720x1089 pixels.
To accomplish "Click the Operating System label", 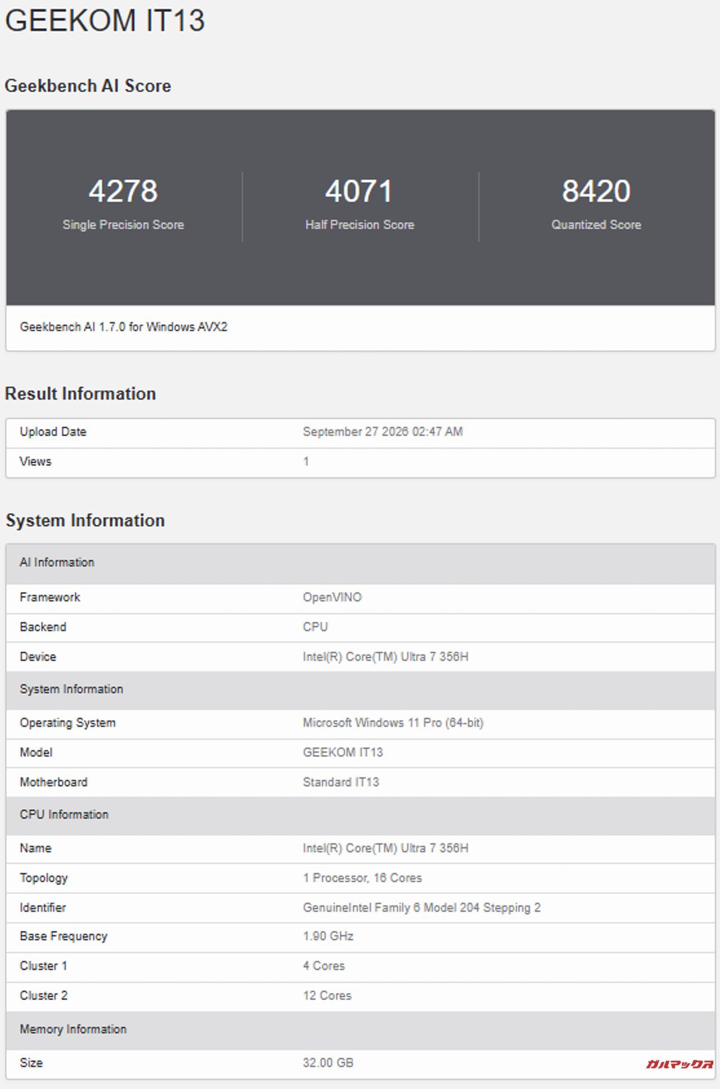I will 67,723.
